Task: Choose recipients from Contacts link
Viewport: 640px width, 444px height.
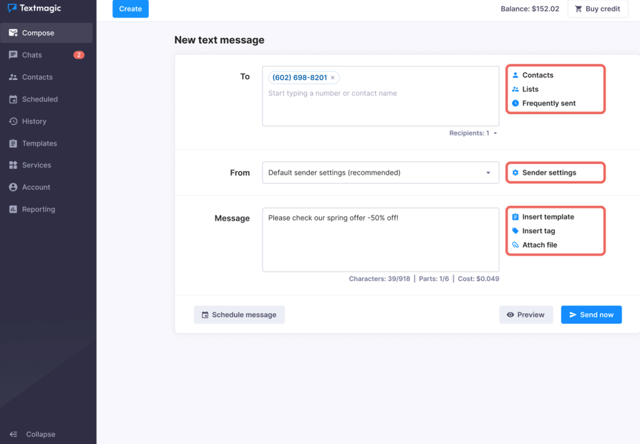Action: (x=537, y=75)
